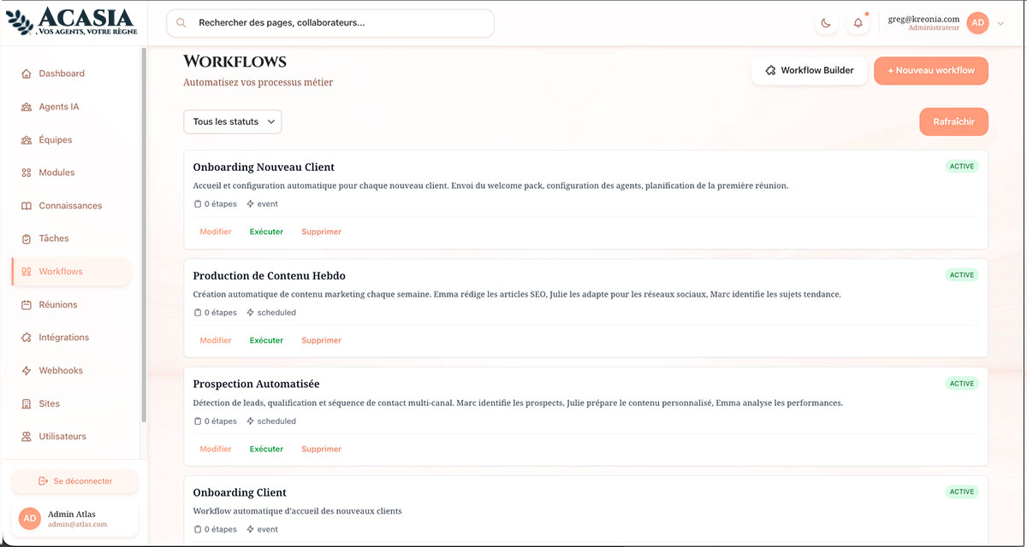Execute the Production de Contenu Hebdo workflow
Image resolution: width=1027 pixels, height=547 pixels.
(266, 340)
